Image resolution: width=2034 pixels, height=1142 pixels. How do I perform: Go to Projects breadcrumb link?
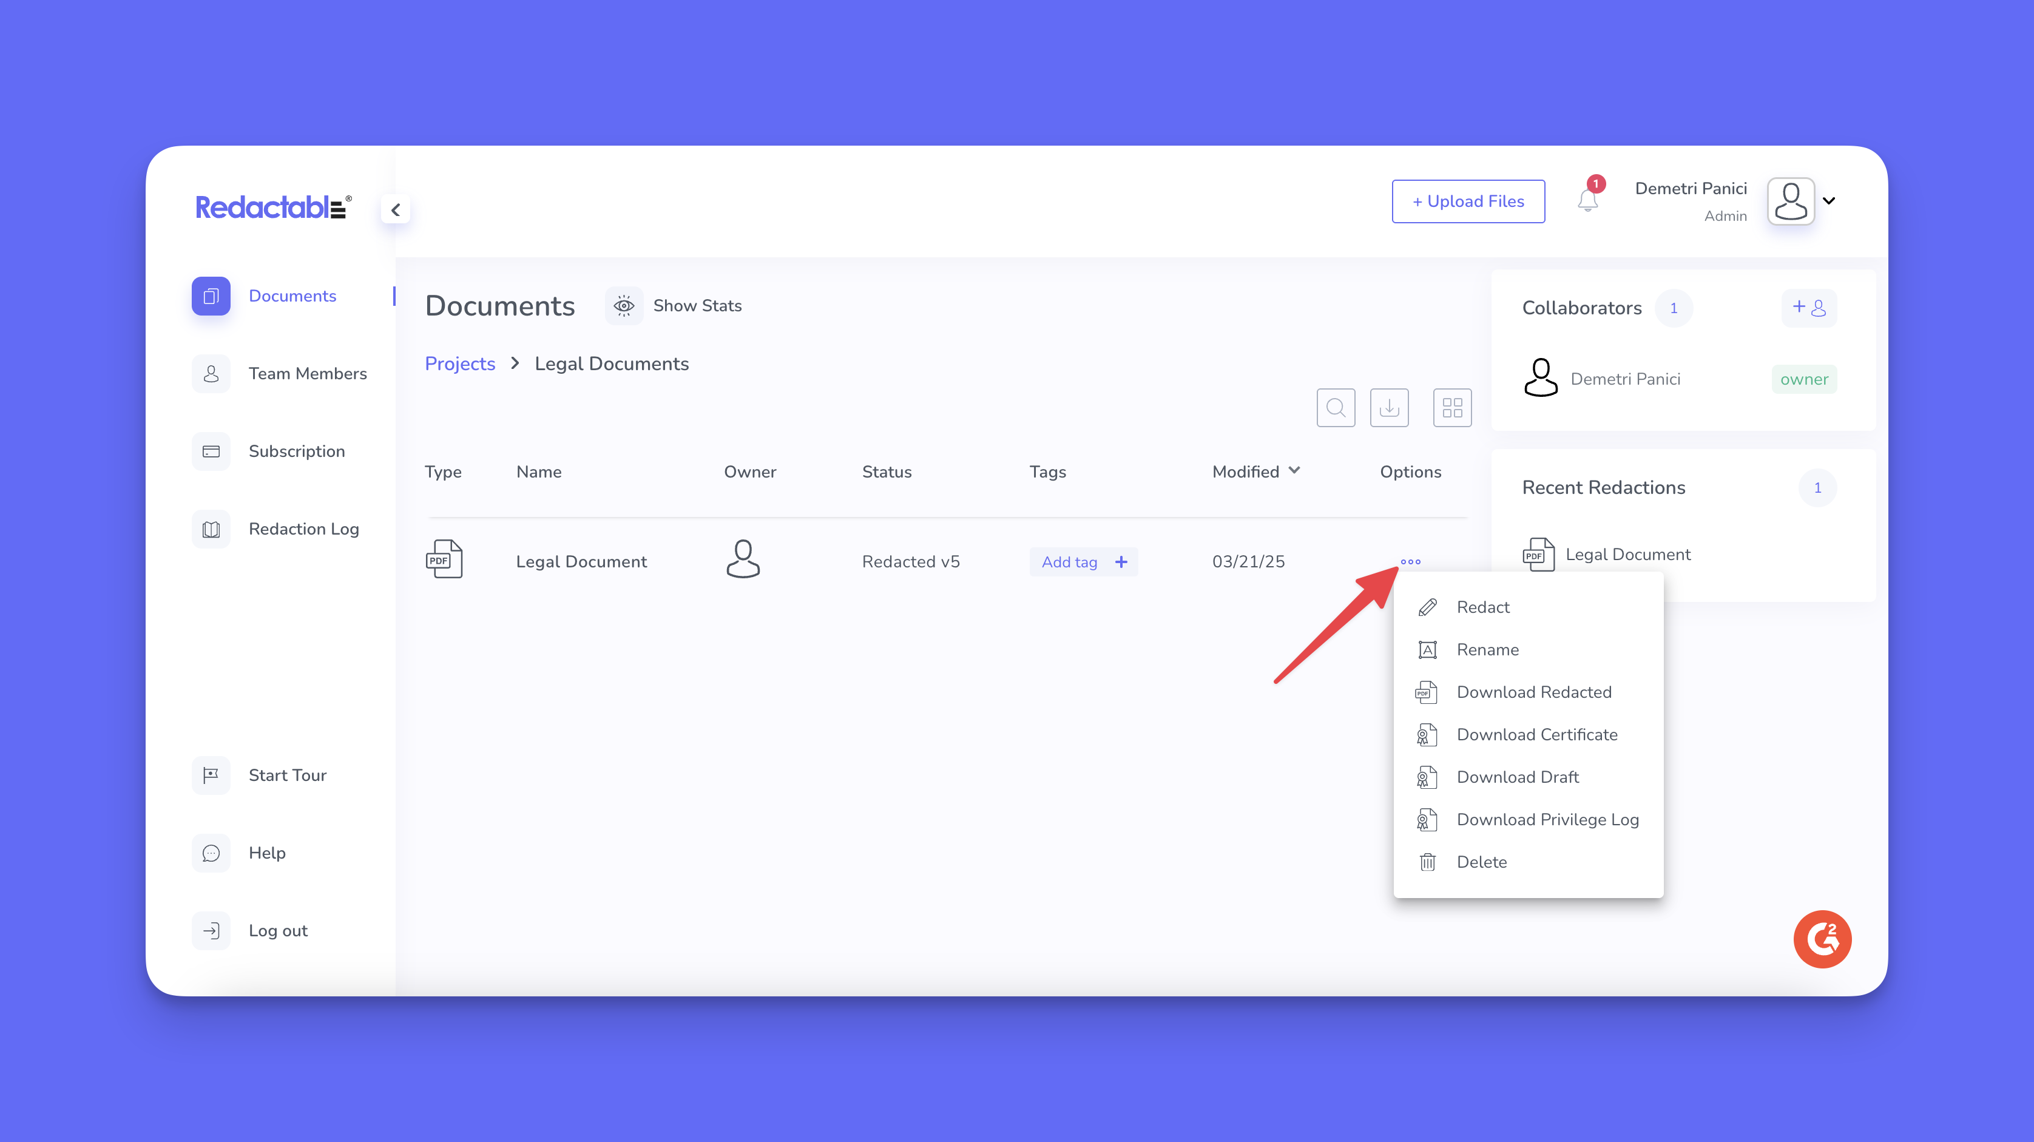coord(459,363)
